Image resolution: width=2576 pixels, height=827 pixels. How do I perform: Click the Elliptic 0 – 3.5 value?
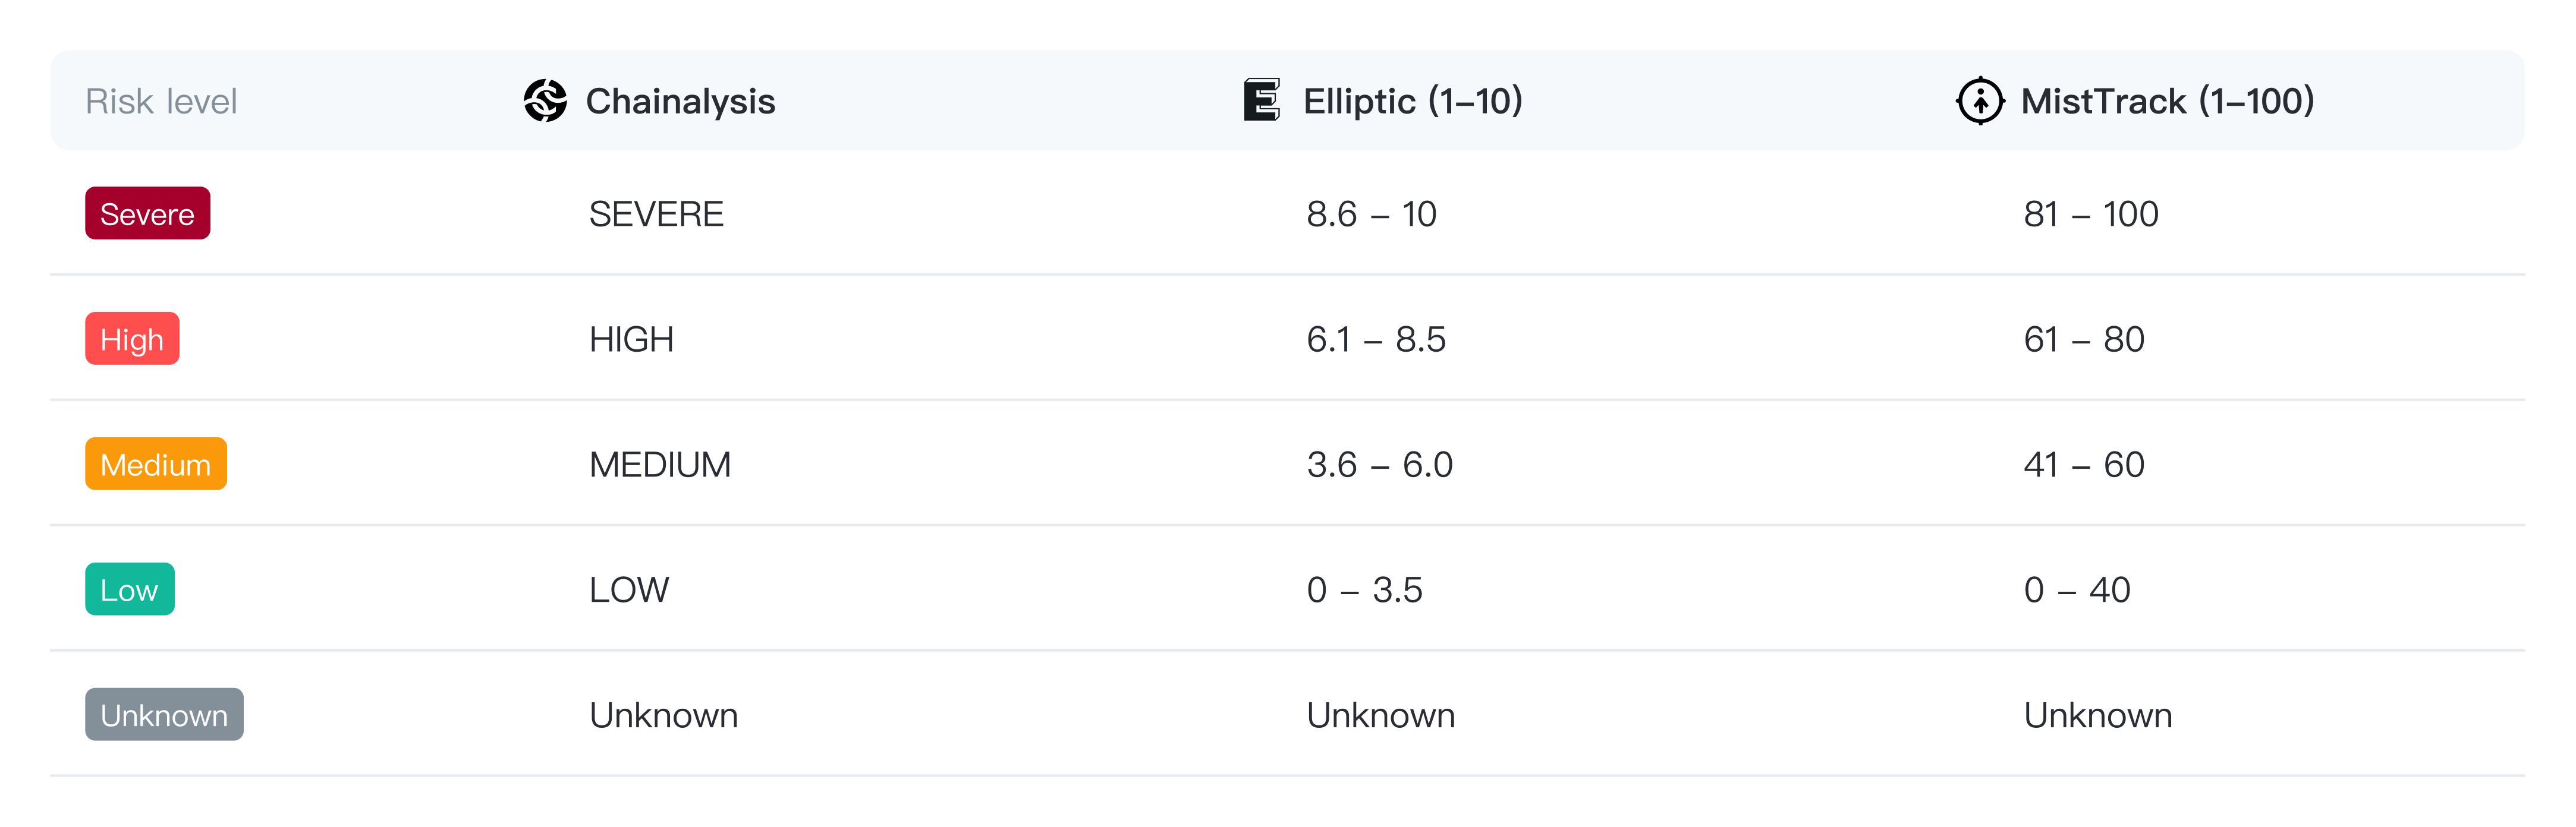(x=1364, y=591)
